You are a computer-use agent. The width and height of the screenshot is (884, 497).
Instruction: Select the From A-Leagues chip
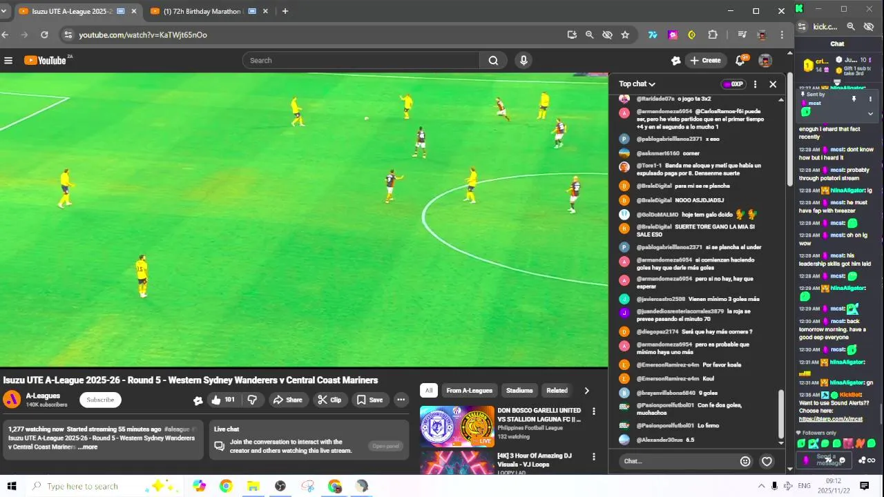click(x=469, y=391)
